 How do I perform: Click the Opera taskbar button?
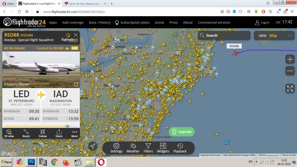click(x=101, y=162)
